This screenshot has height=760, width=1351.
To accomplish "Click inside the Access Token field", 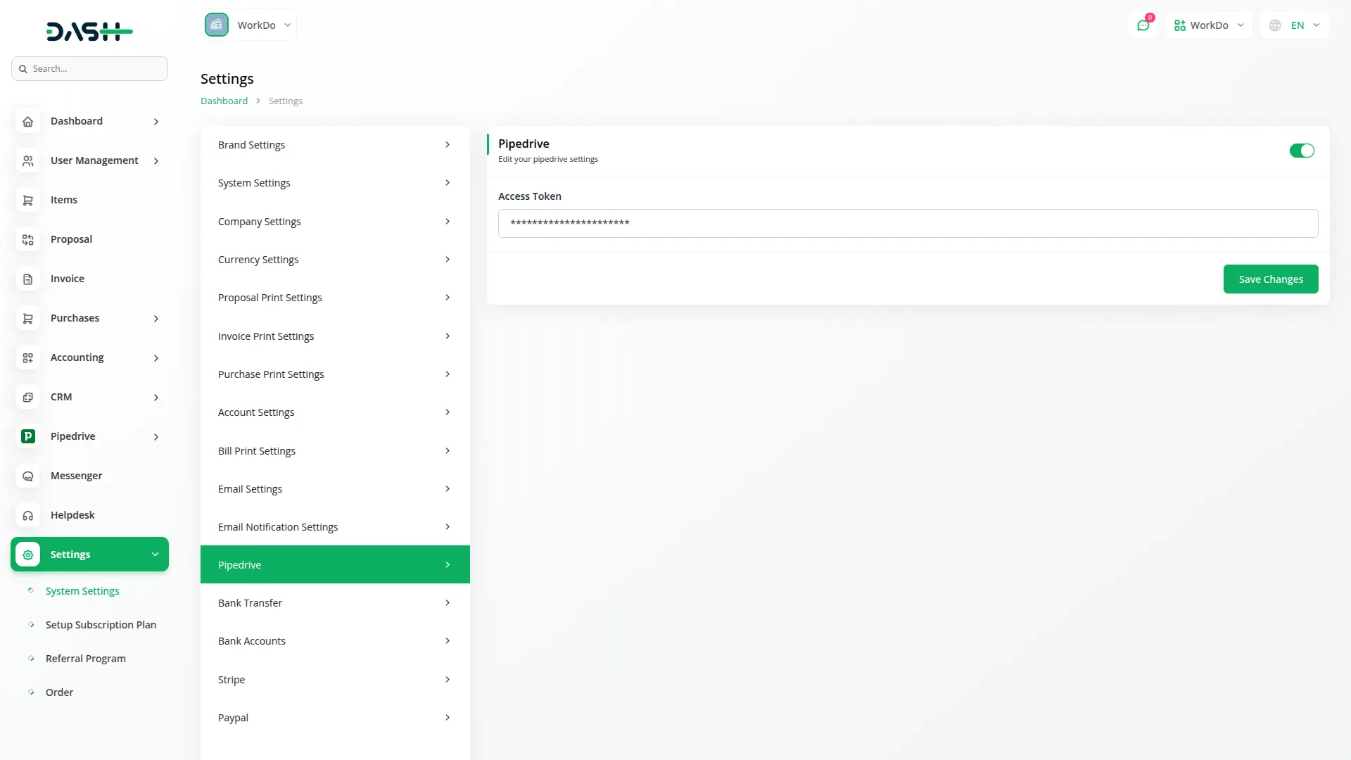I will pos(907,223).
